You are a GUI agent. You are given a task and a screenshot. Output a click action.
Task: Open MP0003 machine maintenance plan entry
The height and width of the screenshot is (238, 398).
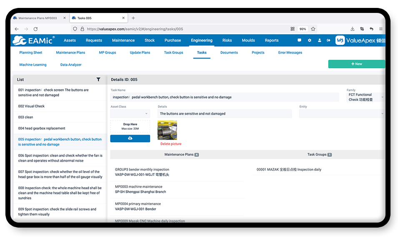pyautogui.click(x=178, y=189)
